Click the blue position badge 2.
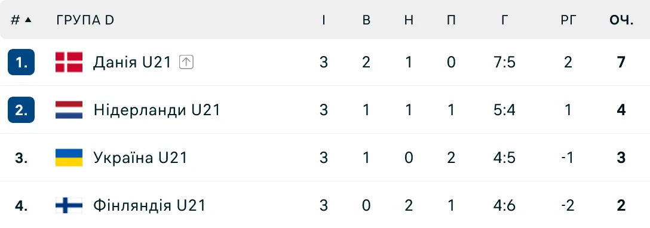The height and width of the screenshot is (228, 650). 21,110
